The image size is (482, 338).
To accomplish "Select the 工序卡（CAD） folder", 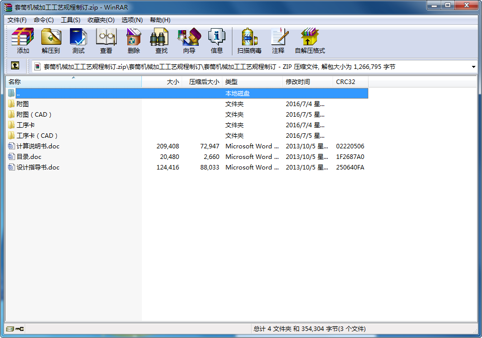I will 37,136.
